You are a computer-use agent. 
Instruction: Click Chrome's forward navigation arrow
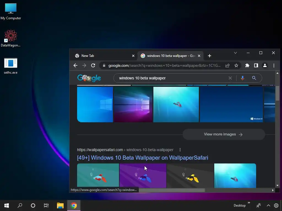pyautogui.click(x=84, y=65)
